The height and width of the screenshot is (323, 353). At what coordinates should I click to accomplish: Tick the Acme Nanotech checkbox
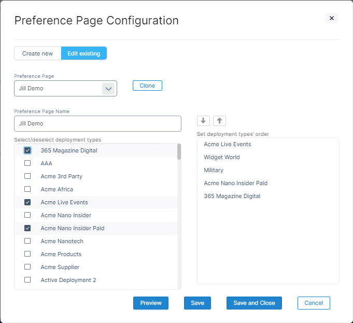pos(28,241)
